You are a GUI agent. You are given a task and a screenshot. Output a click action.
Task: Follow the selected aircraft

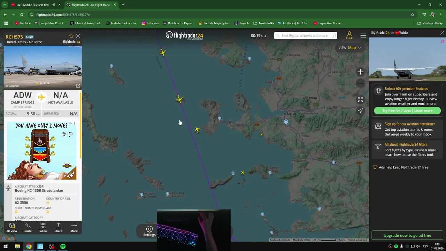(x=43, y=228)
